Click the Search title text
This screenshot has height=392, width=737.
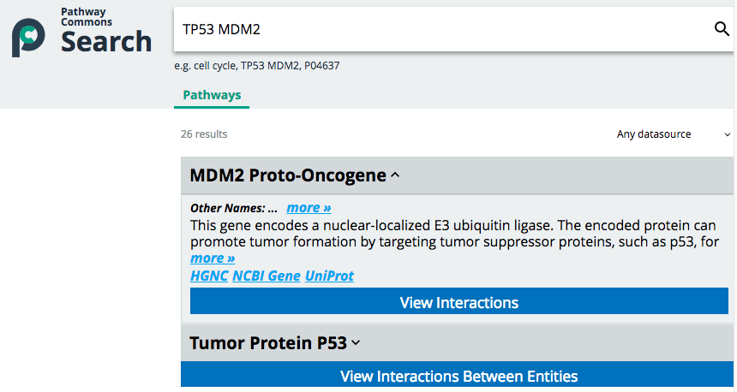[106, 42]
